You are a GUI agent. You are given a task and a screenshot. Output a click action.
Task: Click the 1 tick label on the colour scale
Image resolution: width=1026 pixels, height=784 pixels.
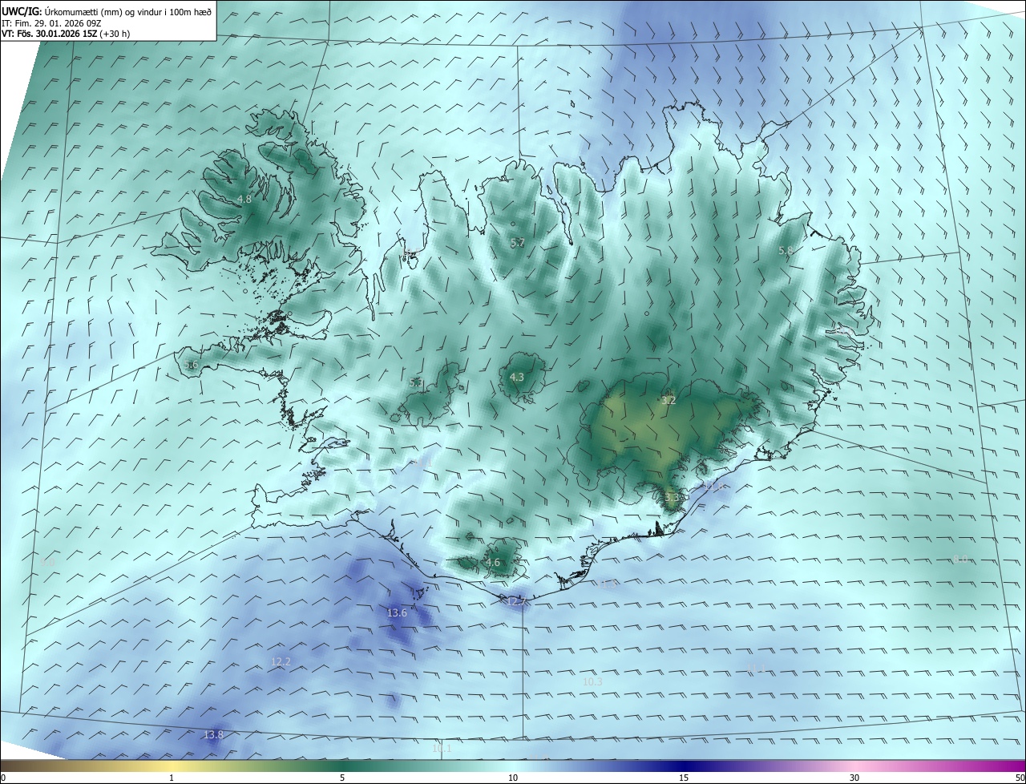pos(172,778)
